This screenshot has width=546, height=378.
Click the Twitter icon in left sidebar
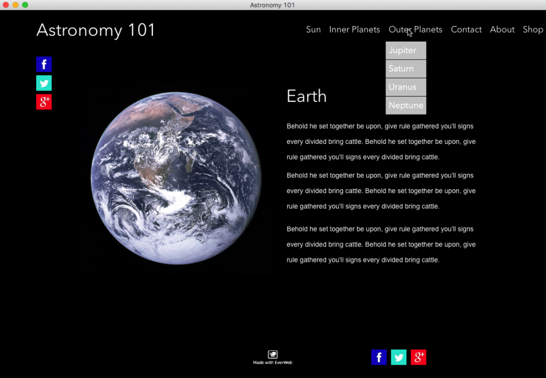tap(44, 83)
